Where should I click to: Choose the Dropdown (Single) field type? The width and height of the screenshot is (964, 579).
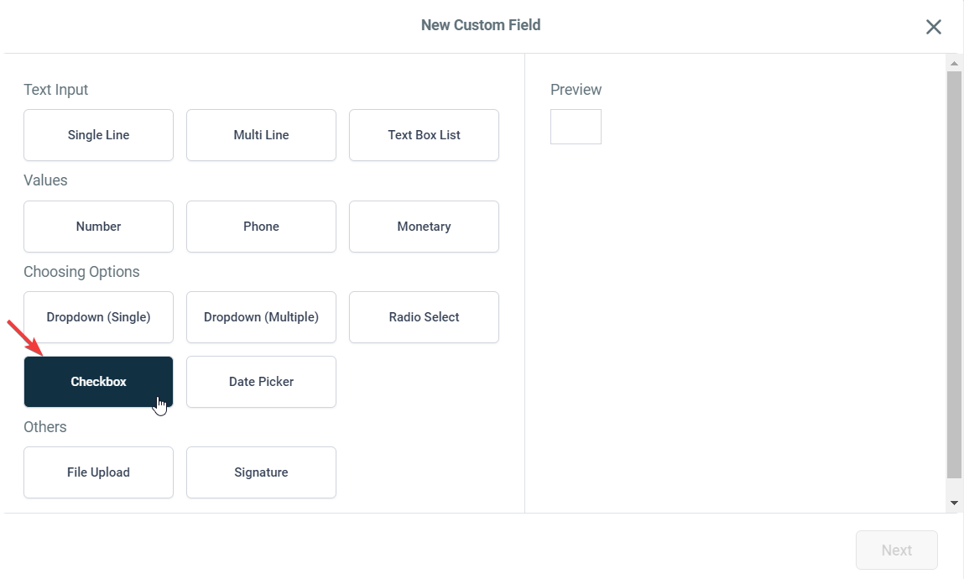(98, 317)
